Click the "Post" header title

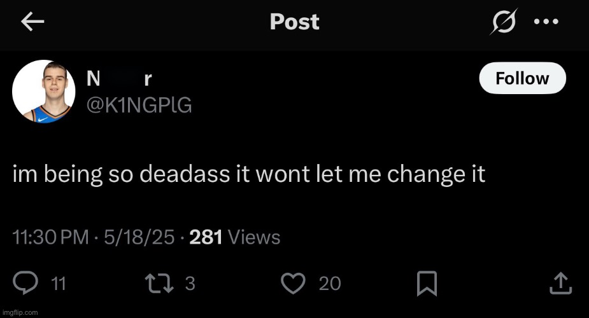(294, 22)
